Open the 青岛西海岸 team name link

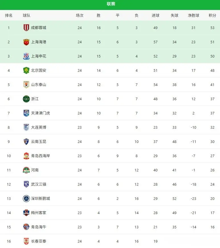[x=40, y=156]
